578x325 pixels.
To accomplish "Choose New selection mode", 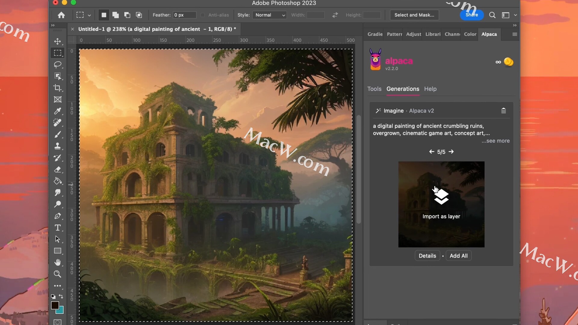I will coord(104,15).
